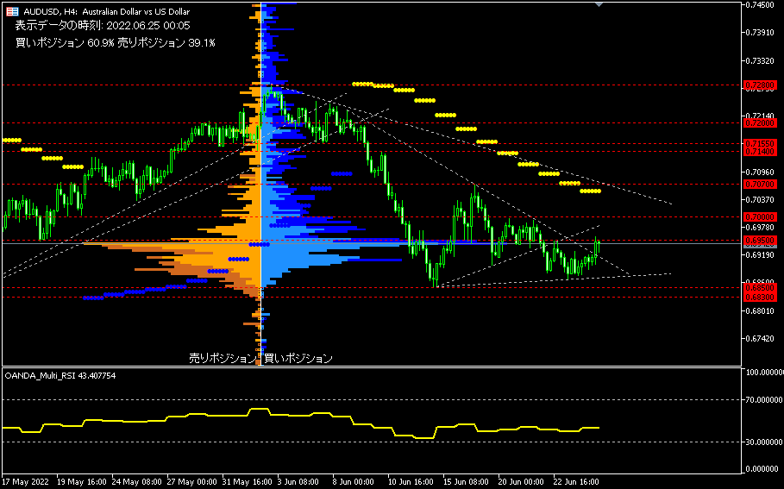This screenshot has height=489, width=784.
Task: Click the 0.74500 price scale value
Action: (760, 4)
